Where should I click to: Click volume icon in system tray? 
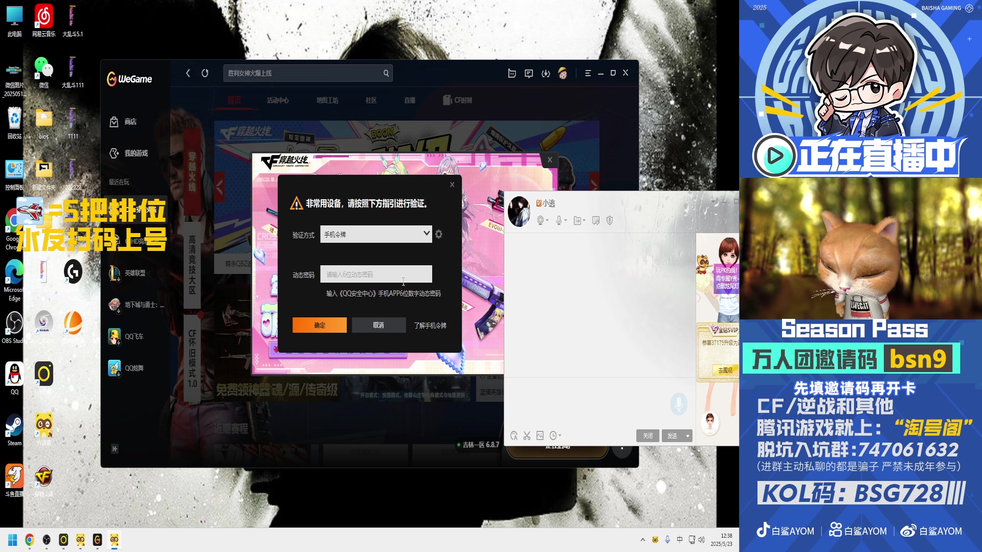(x=701, y=540)
